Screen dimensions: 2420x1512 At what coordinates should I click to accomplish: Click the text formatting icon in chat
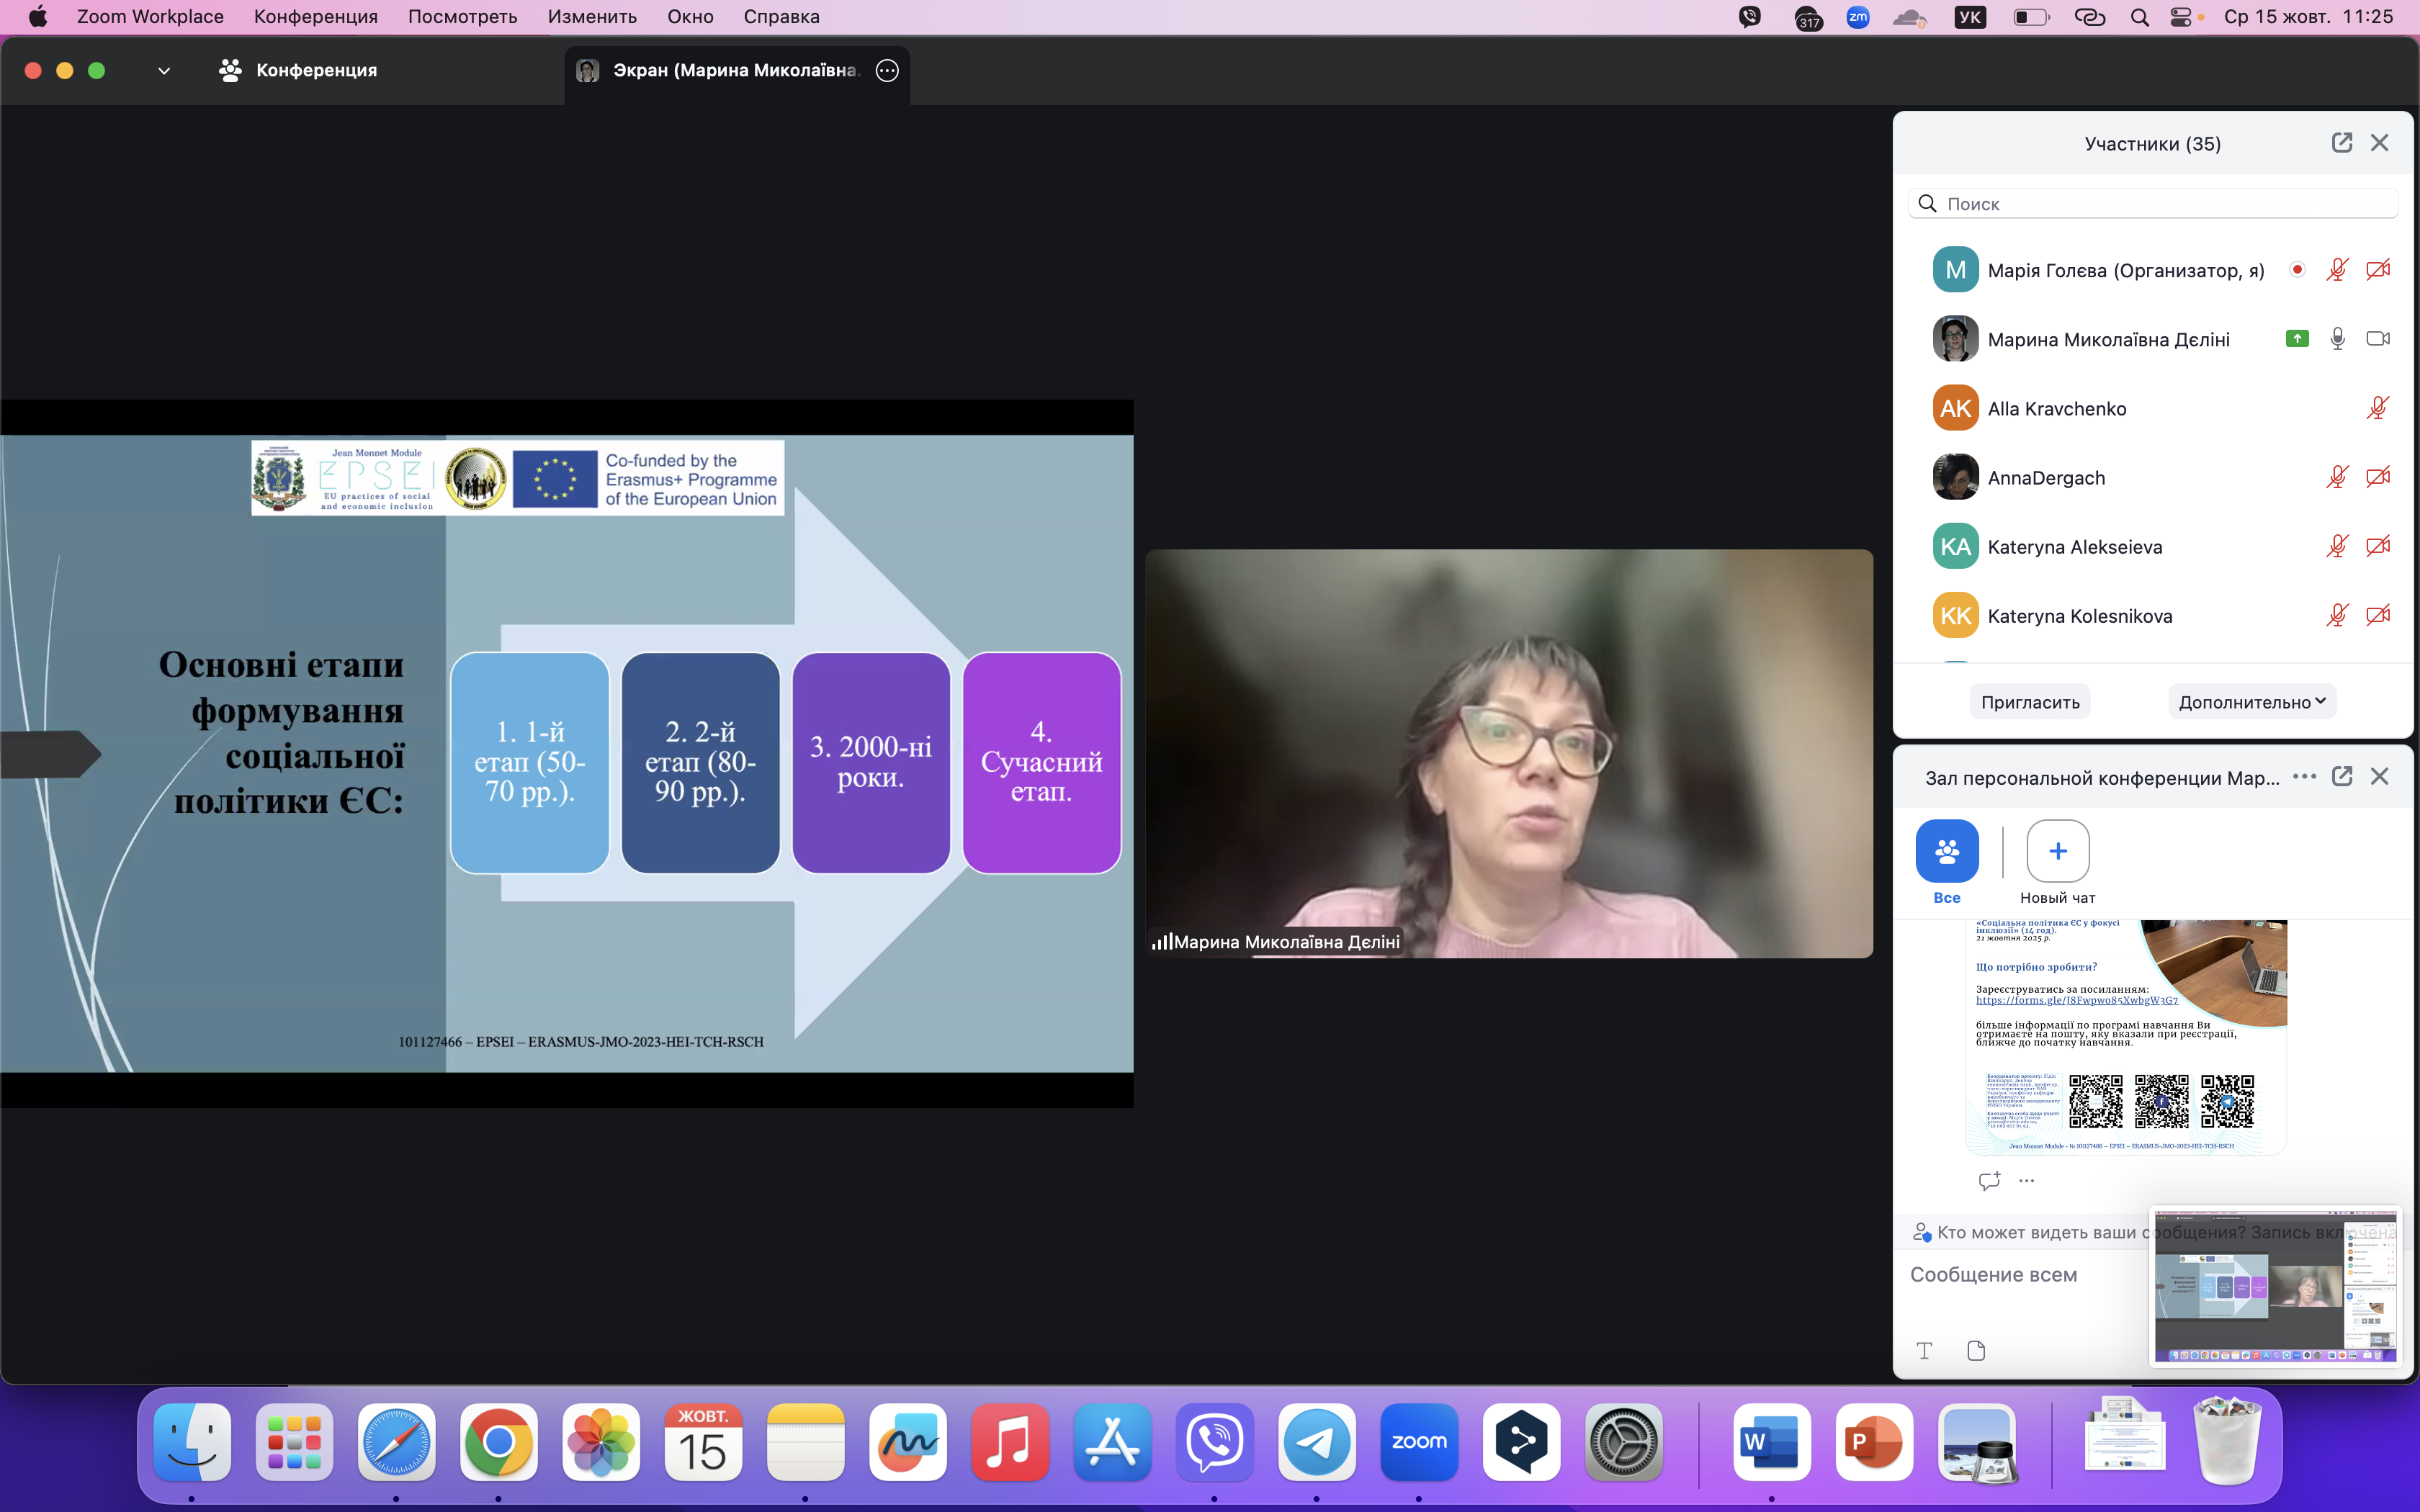point(1924,1351)
